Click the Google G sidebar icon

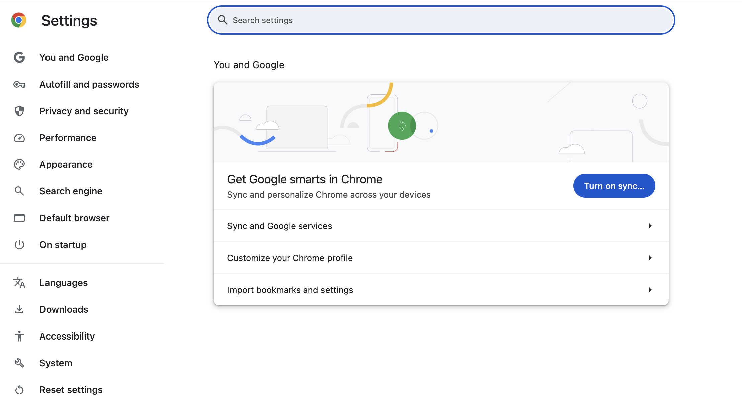click(19, 57)
